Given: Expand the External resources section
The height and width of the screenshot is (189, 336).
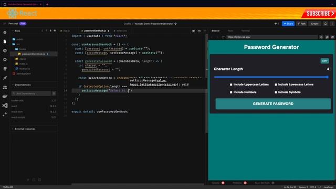Looking at the screenshot, I should coord(13,129).
